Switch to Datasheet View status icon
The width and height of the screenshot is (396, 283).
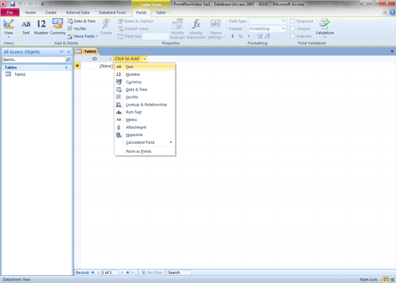(386, 279)
